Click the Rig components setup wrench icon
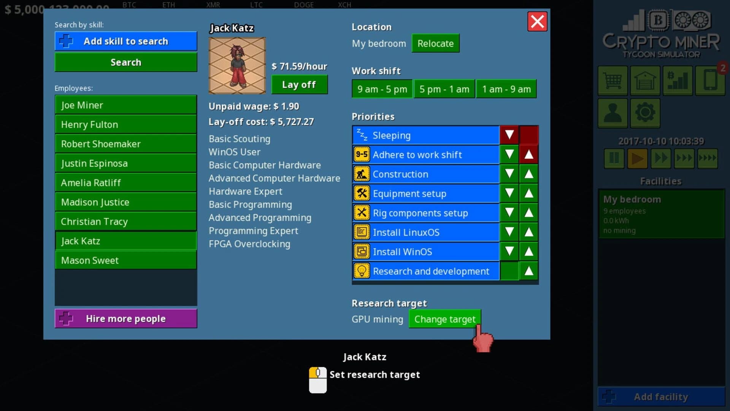The width and height of the screenshot is (730, 411). click(362, 213)
